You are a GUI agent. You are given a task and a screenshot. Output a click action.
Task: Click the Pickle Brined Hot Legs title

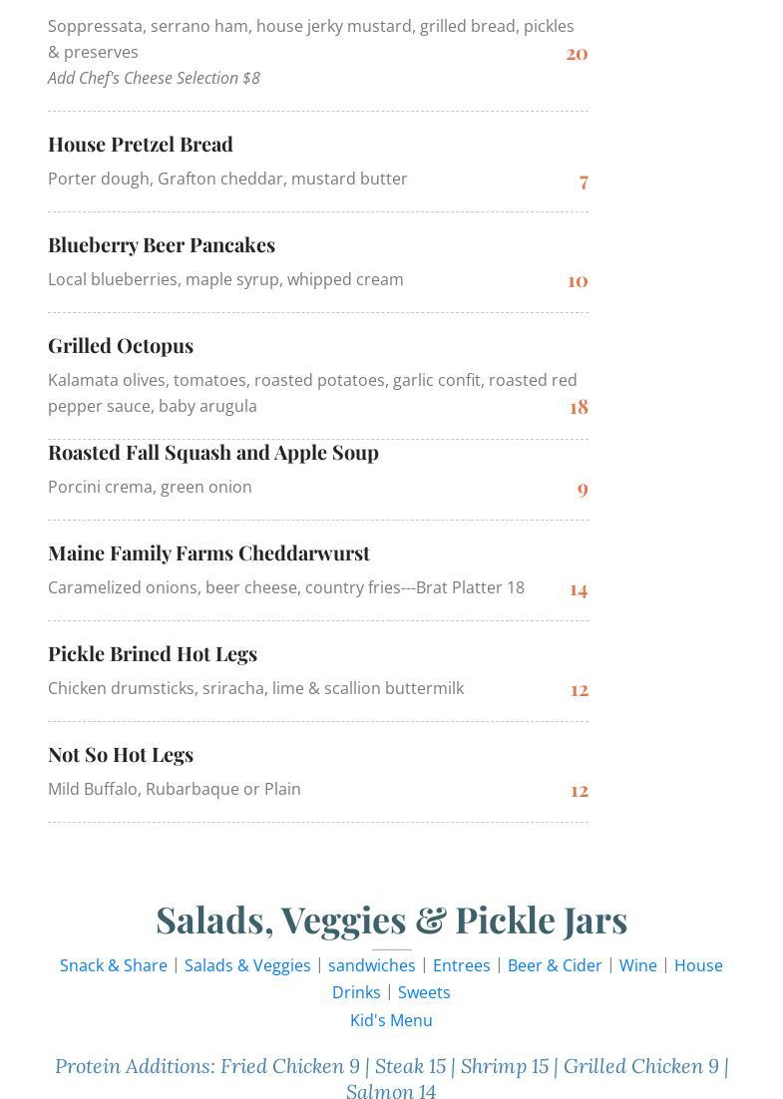coord(153,653)
